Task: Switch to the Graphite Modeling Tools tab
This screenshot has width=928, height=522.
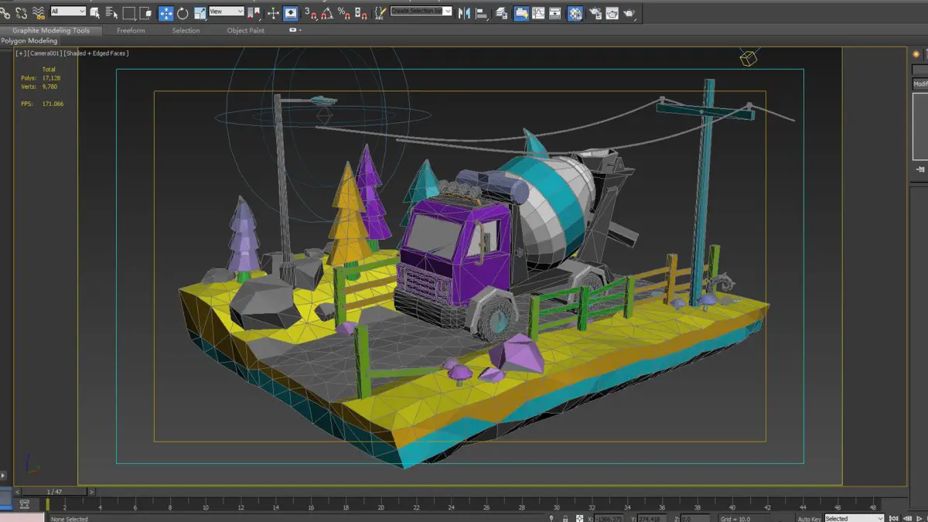Action: [x=51, y=30]
